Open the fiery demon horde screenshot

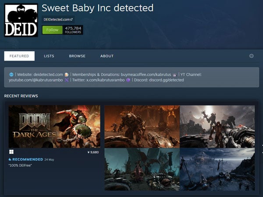point(142,127)
